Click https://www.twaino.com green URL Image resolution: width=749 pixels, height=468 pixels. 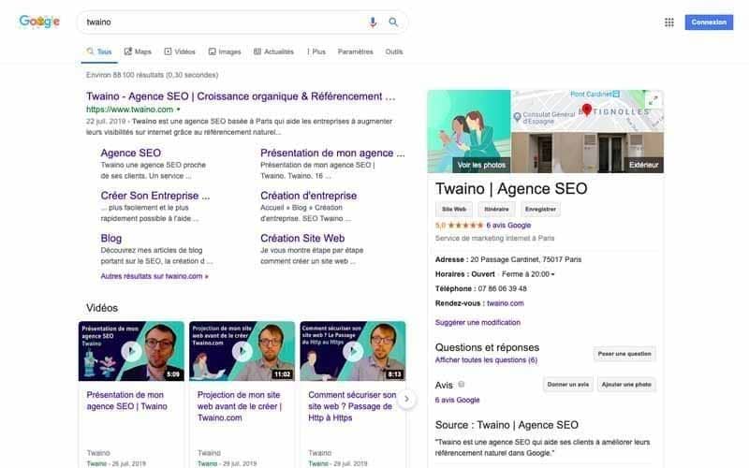[129, 110]
